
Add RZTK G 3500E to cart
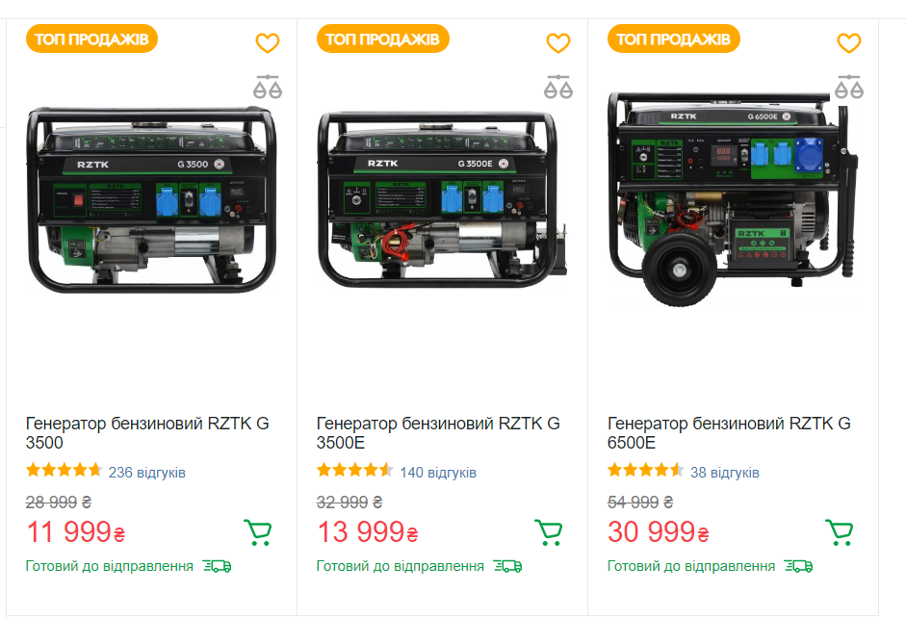[x=549, y=532]
